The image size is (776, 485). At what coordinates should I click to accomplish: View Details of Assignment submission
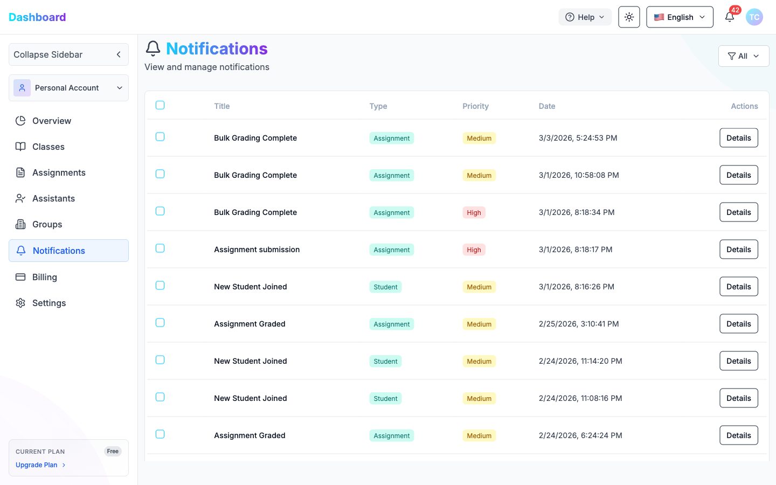[738, 249]
